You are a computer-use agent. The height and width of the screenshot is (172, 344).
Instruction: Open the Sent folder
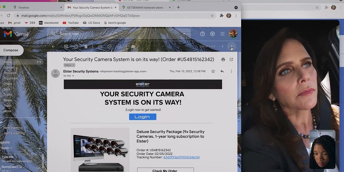(7, 89)
